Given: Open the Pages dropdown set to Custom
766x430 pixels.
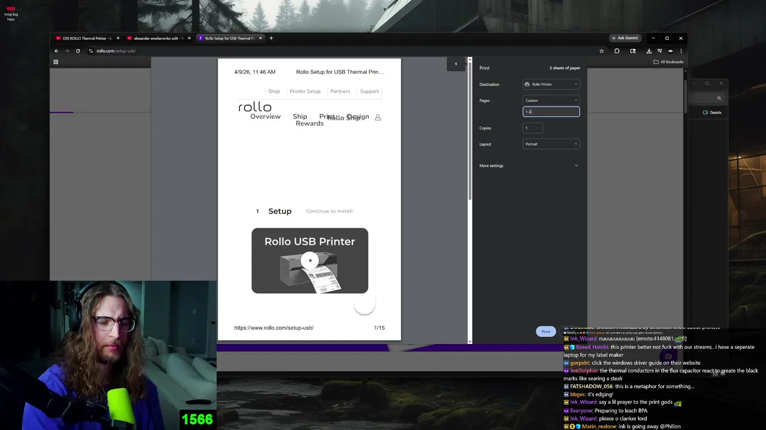Looking at the screenshot, I should 551,100.
